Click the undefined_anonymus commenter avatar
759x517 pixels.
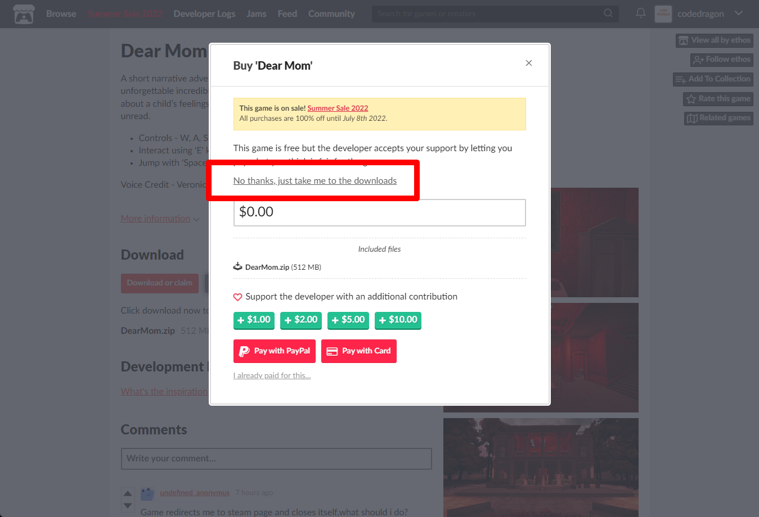click(147, 494)
